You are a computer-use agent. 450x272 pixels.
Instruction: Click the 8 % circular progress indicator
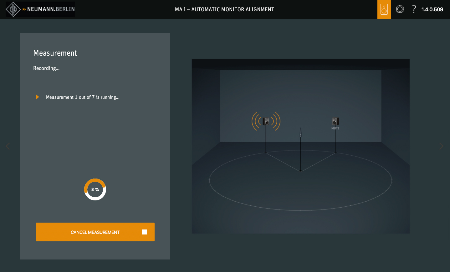95,189
